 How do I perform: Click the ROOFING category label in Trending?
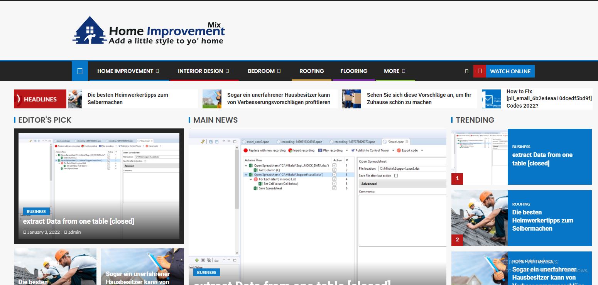521,204
